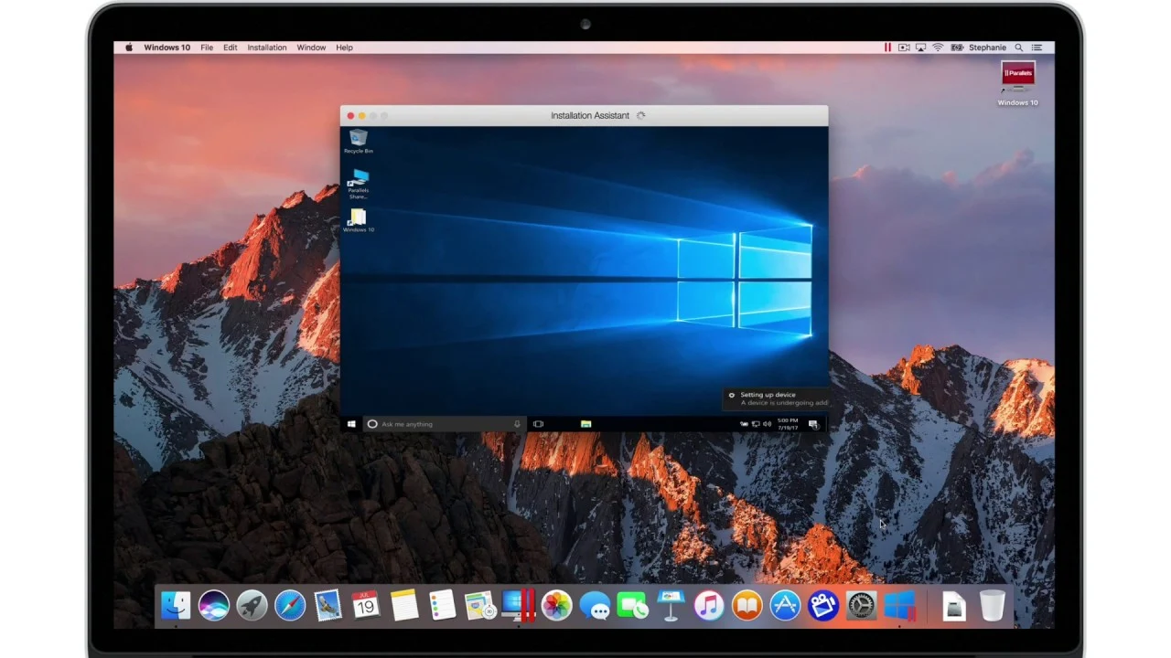Open Windows Action Center icon
Screen dimensions: 1171x658
[813, 424]
